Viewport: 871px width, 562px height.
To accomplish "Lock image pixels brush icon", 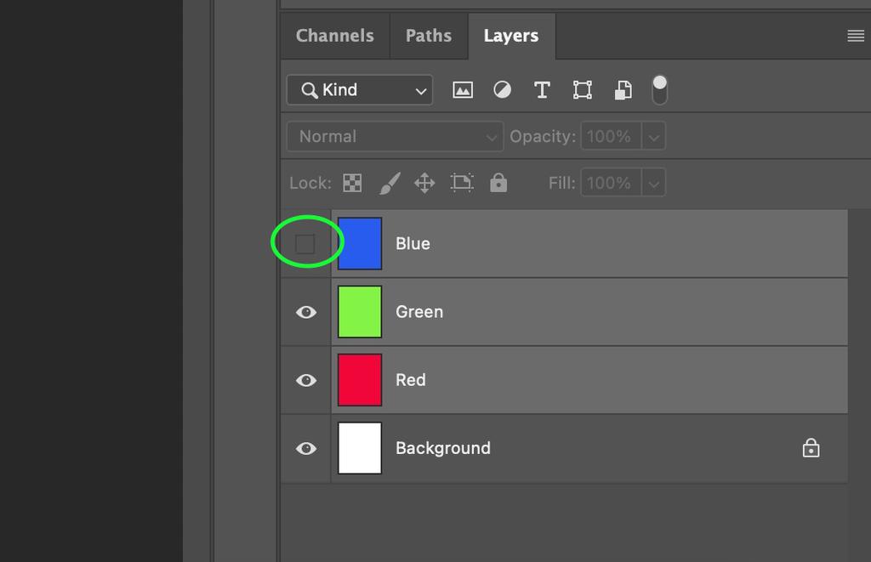I will pyautogui.click(x=389, y=183).
